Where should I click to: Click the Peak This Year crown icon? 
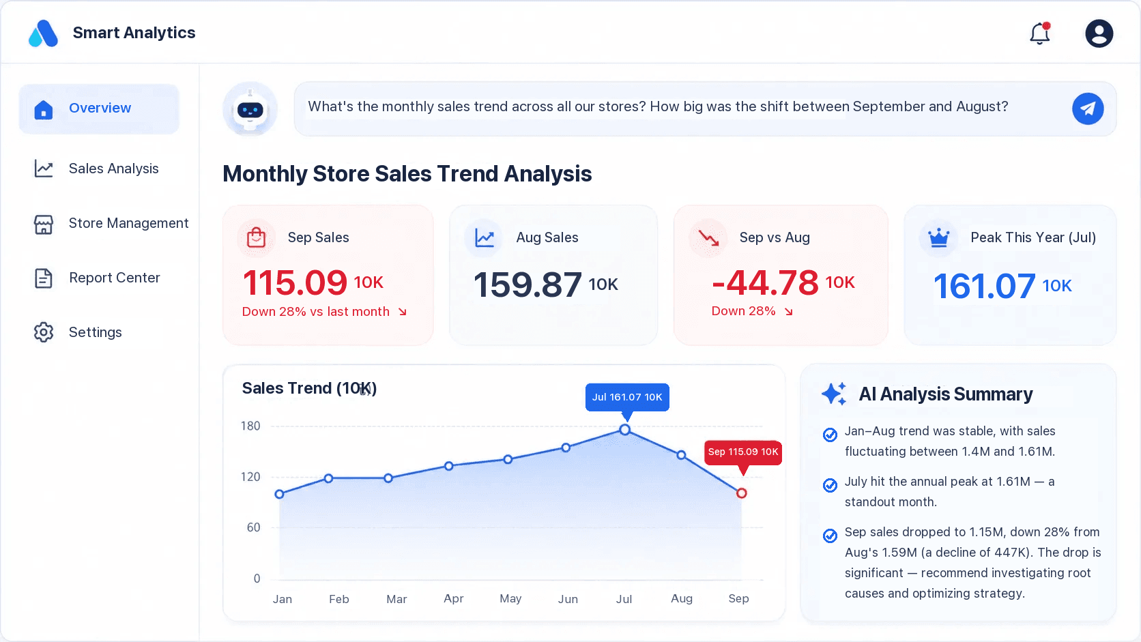(938, 237)
